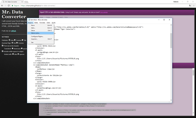Follow the github link in the sidebar
The image size is (196, 118).
[13, 31]
